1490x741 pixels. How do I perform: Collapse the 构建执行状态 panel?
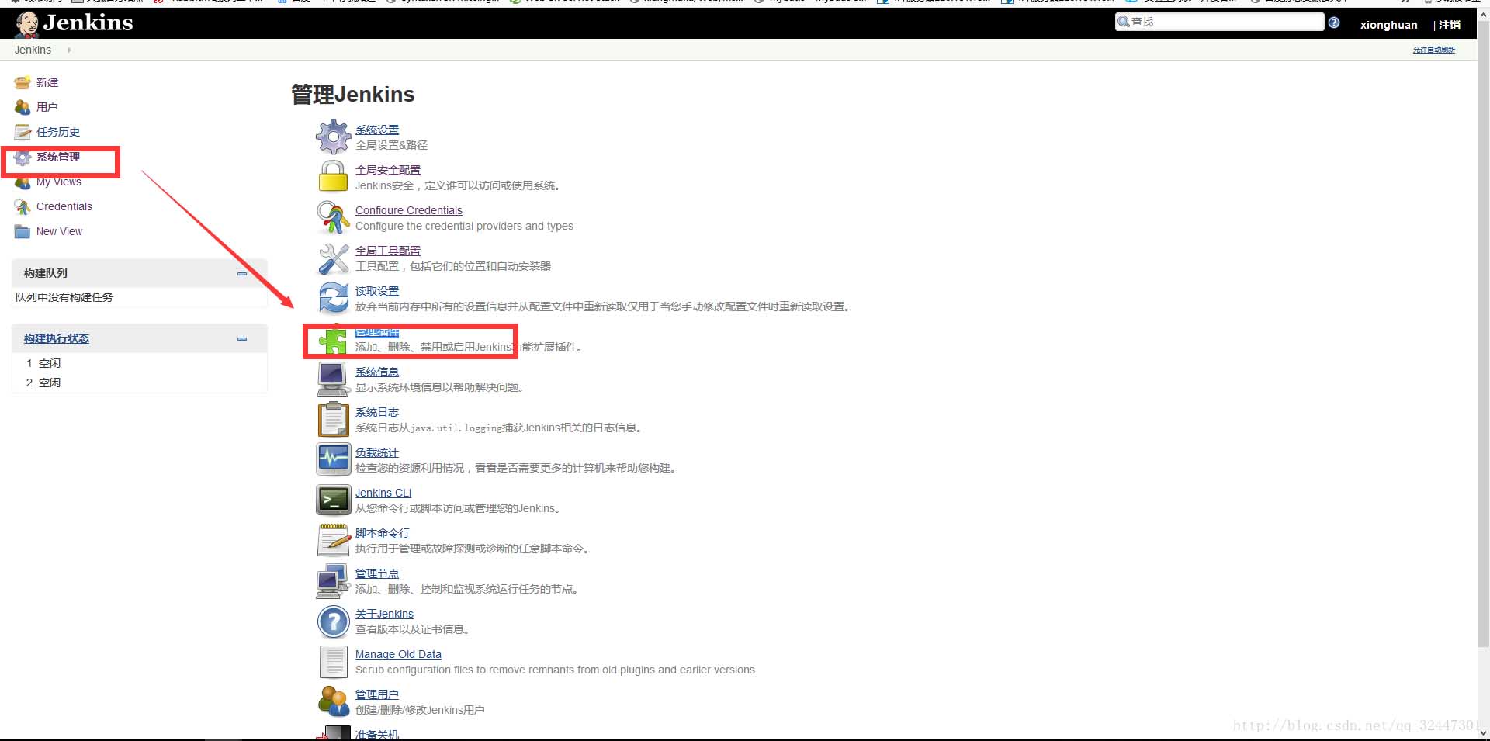point(242,338)
